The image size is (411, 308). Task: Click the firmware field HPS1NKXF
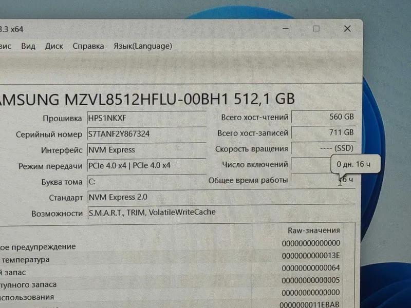coord(146,118)
